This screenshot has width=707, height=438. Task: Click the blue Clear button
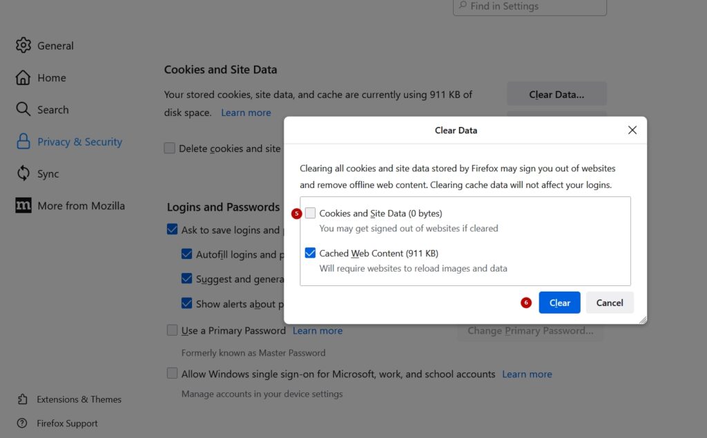point(559,303)
